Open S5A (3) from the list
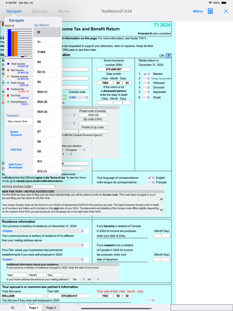 (x=47, y=111)
